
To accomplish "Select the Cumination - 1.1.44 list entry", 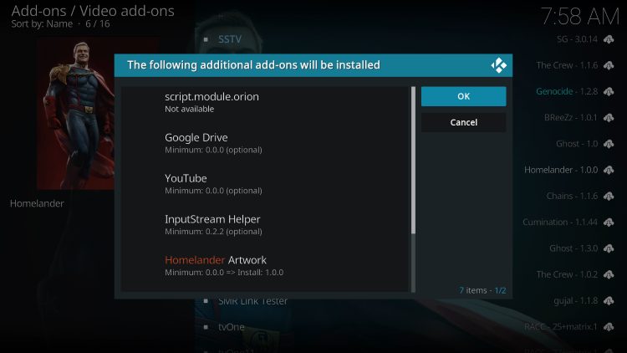I will (x=560, y=223).
